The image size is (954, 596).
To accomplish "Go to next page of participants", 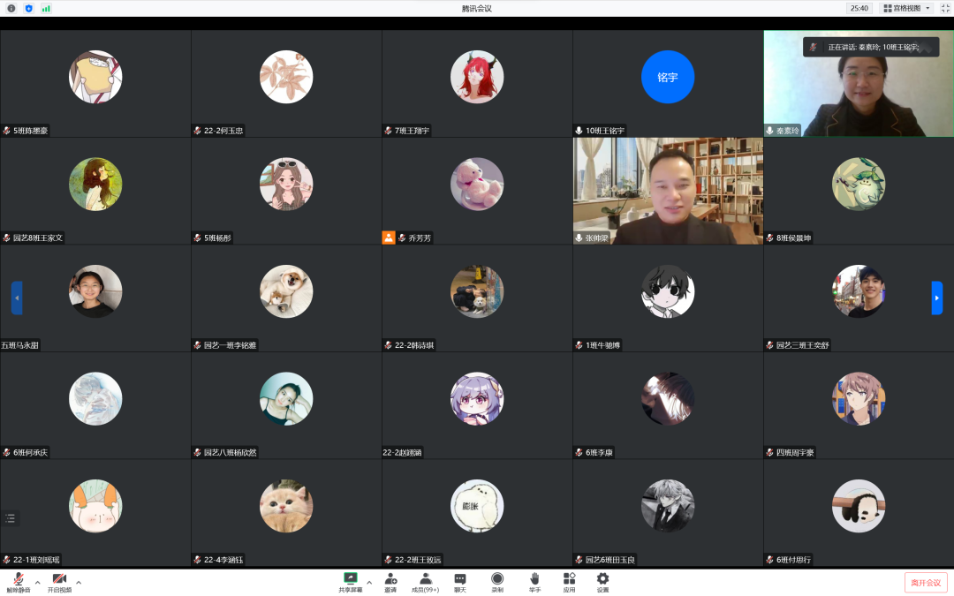I will click(x=937, y=298).
